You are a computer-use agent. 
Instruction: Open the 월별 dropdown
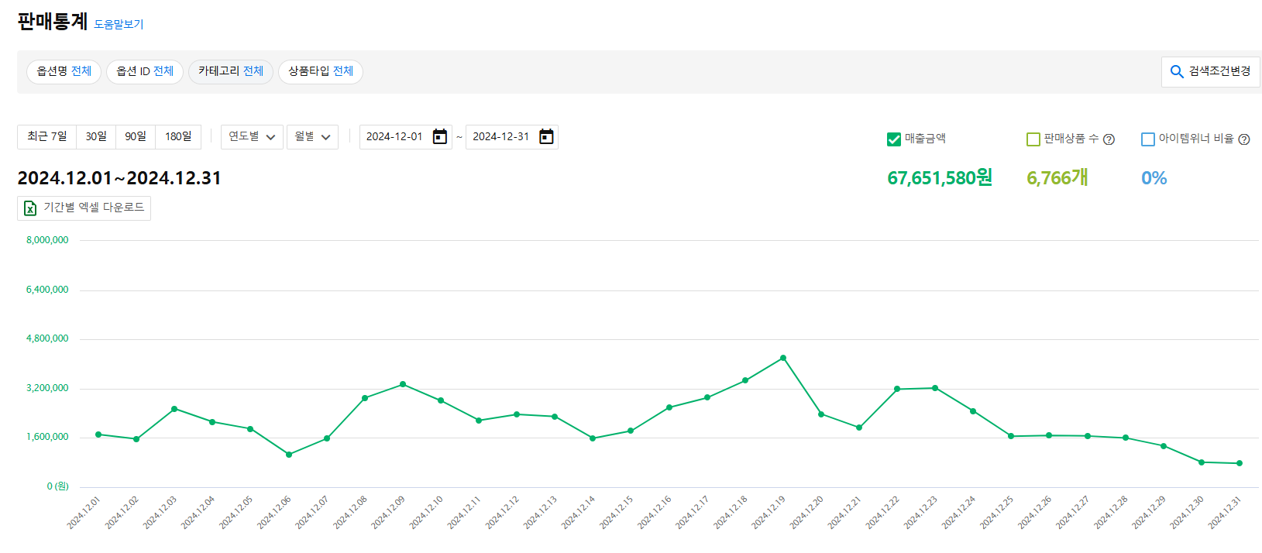tap(312, 137)
